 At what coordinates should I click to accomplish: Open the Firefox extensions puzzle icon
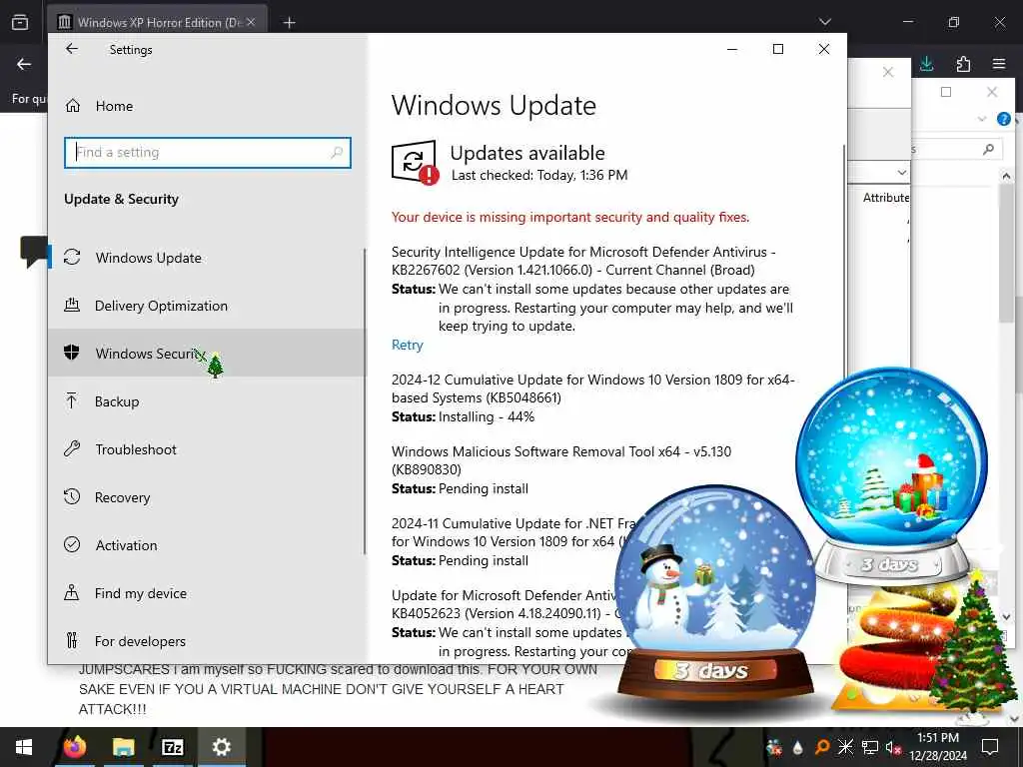tap(963, 64)
